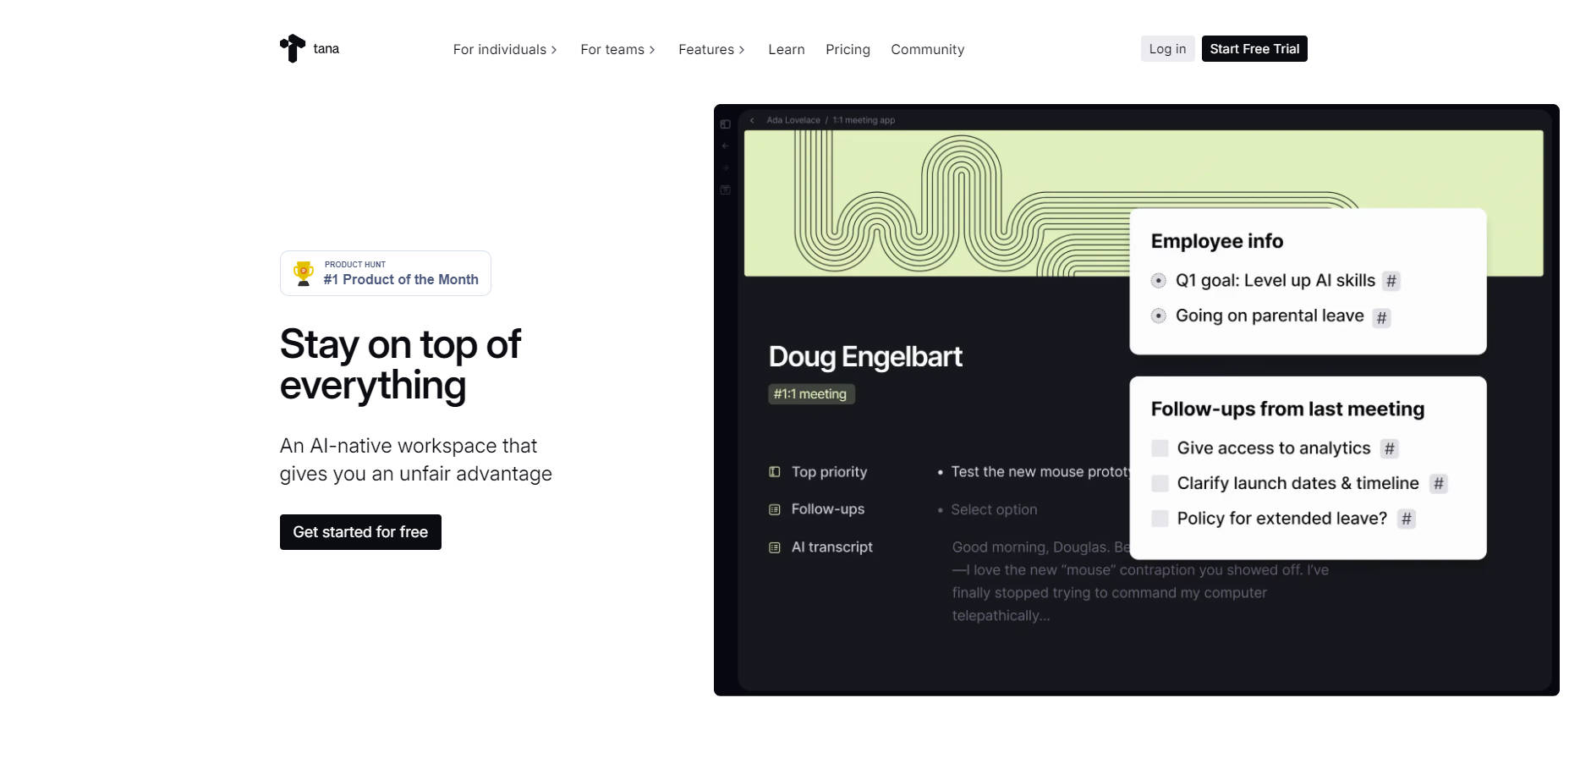Expand the For teams dropdown
Viewport: 1591px width, 780px height.
617,49
